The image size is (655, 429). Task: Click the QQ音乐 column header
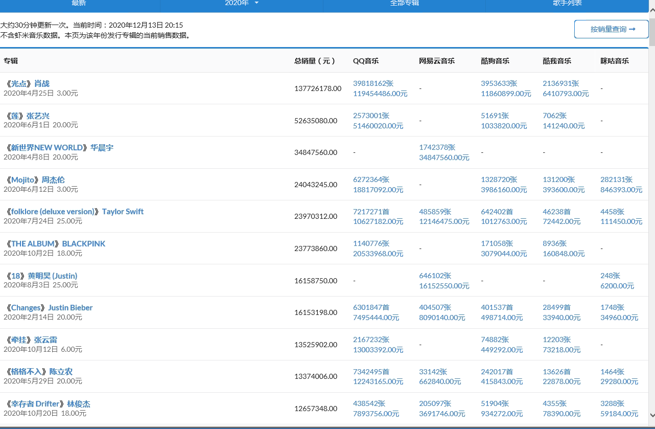click(366, 61)
